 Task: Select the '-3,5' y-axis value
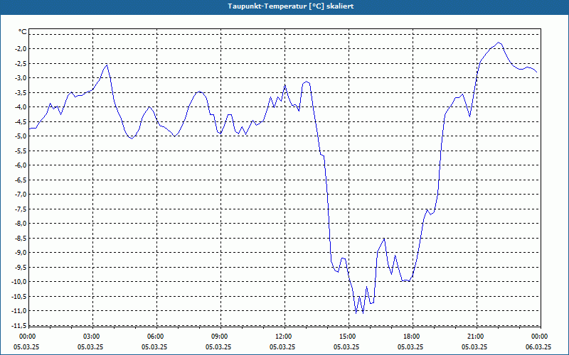tap(21, 92)
